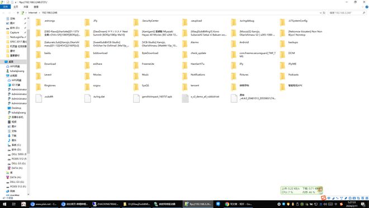Expand the address bar history dropdown

pyautogui.click(x=320, y=13)
